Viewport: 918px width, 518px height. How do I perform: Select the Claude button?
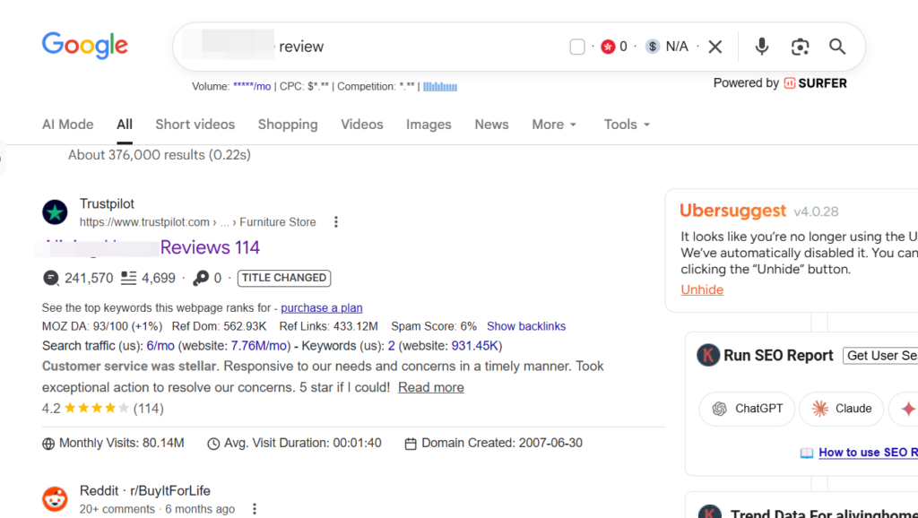point(841,409)
